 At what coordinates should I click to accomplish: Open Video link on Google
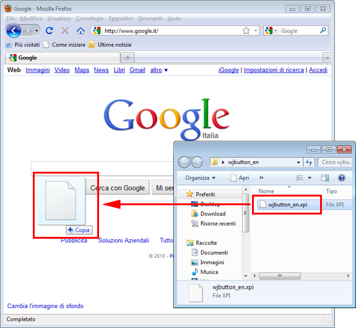62,70
